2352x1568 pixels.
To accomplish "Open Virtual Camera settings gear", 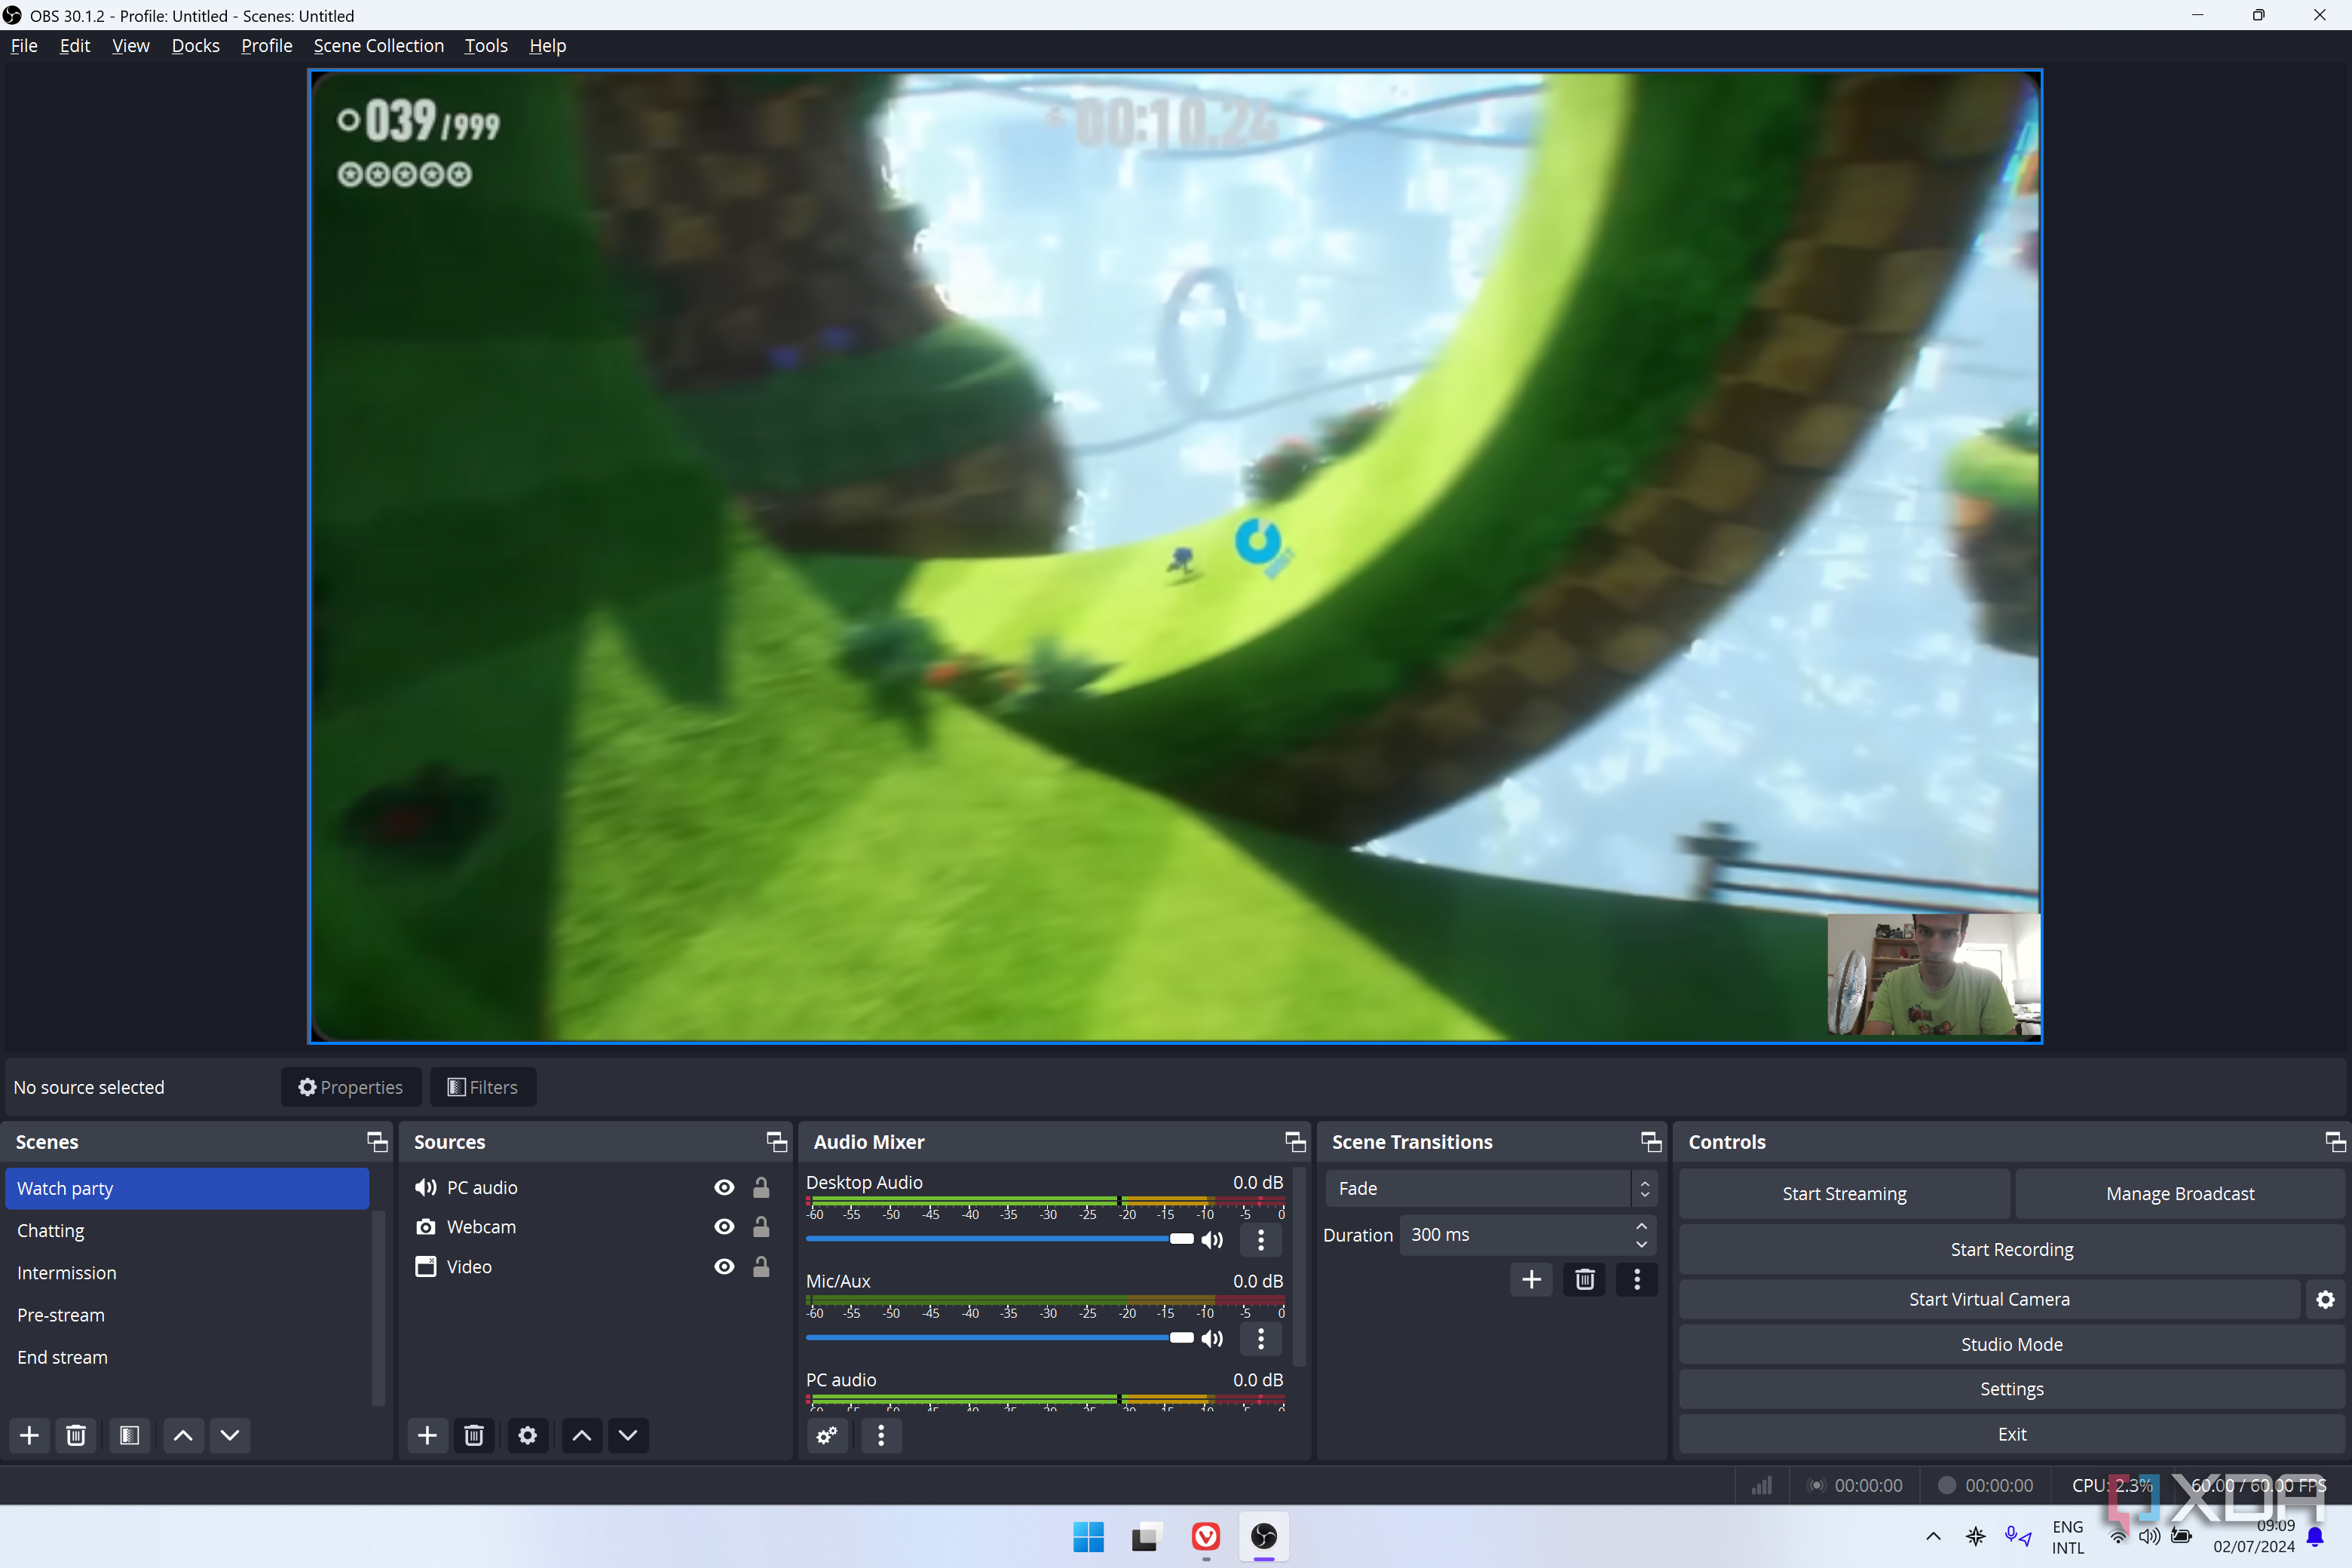I will pos(2325,1299).
